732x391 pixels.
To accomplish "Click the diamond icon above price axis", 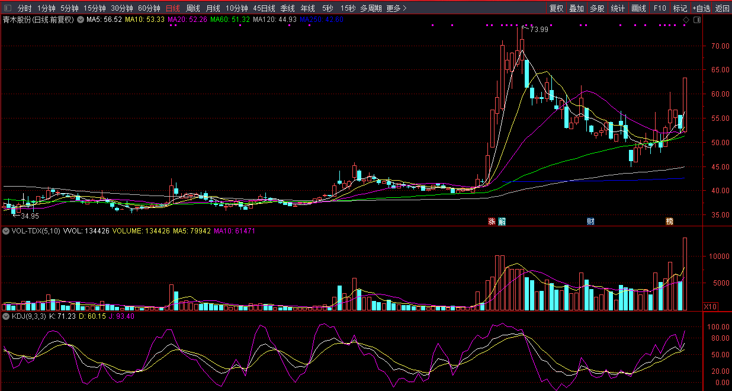I will point(686,20).
